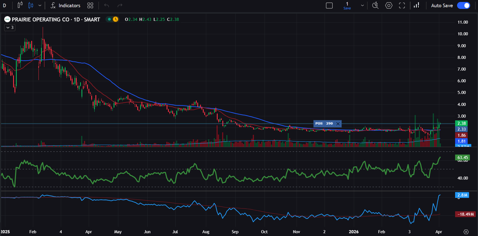Image resolution: width=478 pixels, height=236 pixels.
Task: Open the indicator templates grid icon
Action: pyautogui.click(x=90, y=6)
